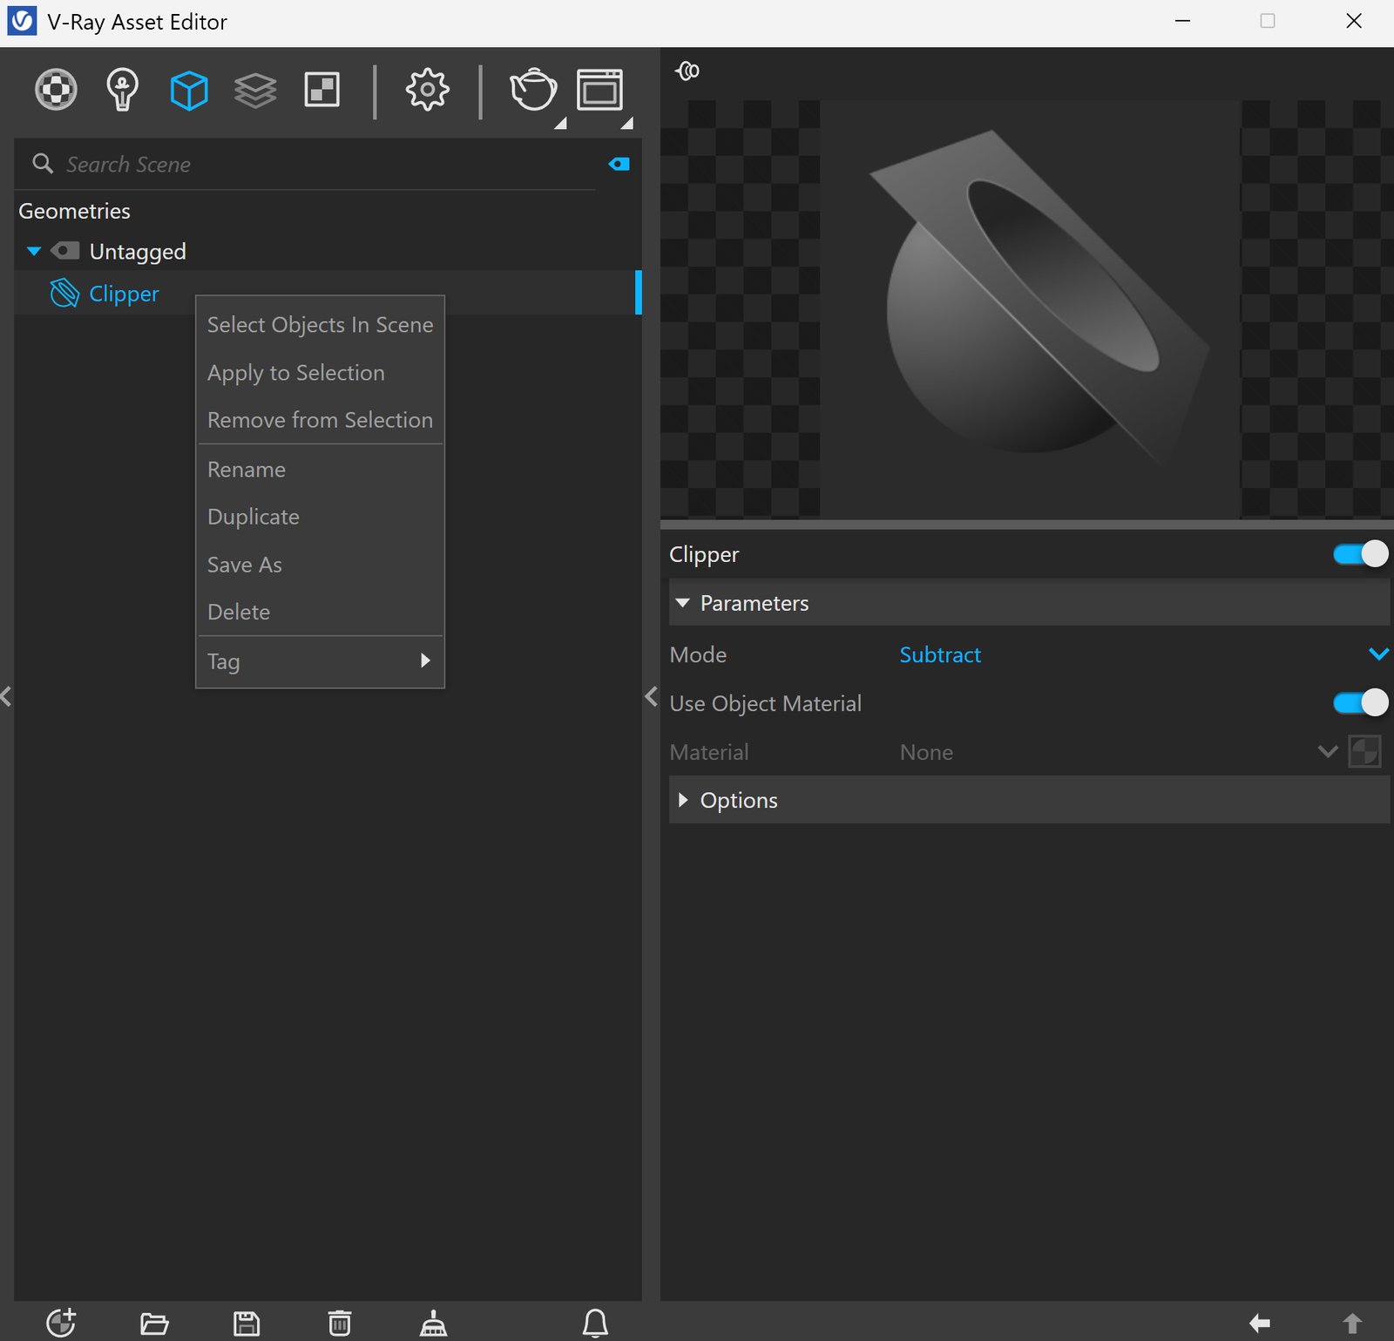1394x1341 pixels.
Task: Click the Save Asset disk icon
Action: click(247, 1324)
